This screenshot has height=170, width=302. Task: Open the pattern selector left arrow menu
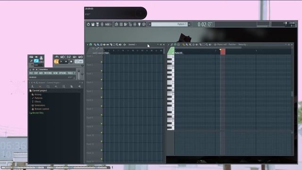(x=150, y=24)
